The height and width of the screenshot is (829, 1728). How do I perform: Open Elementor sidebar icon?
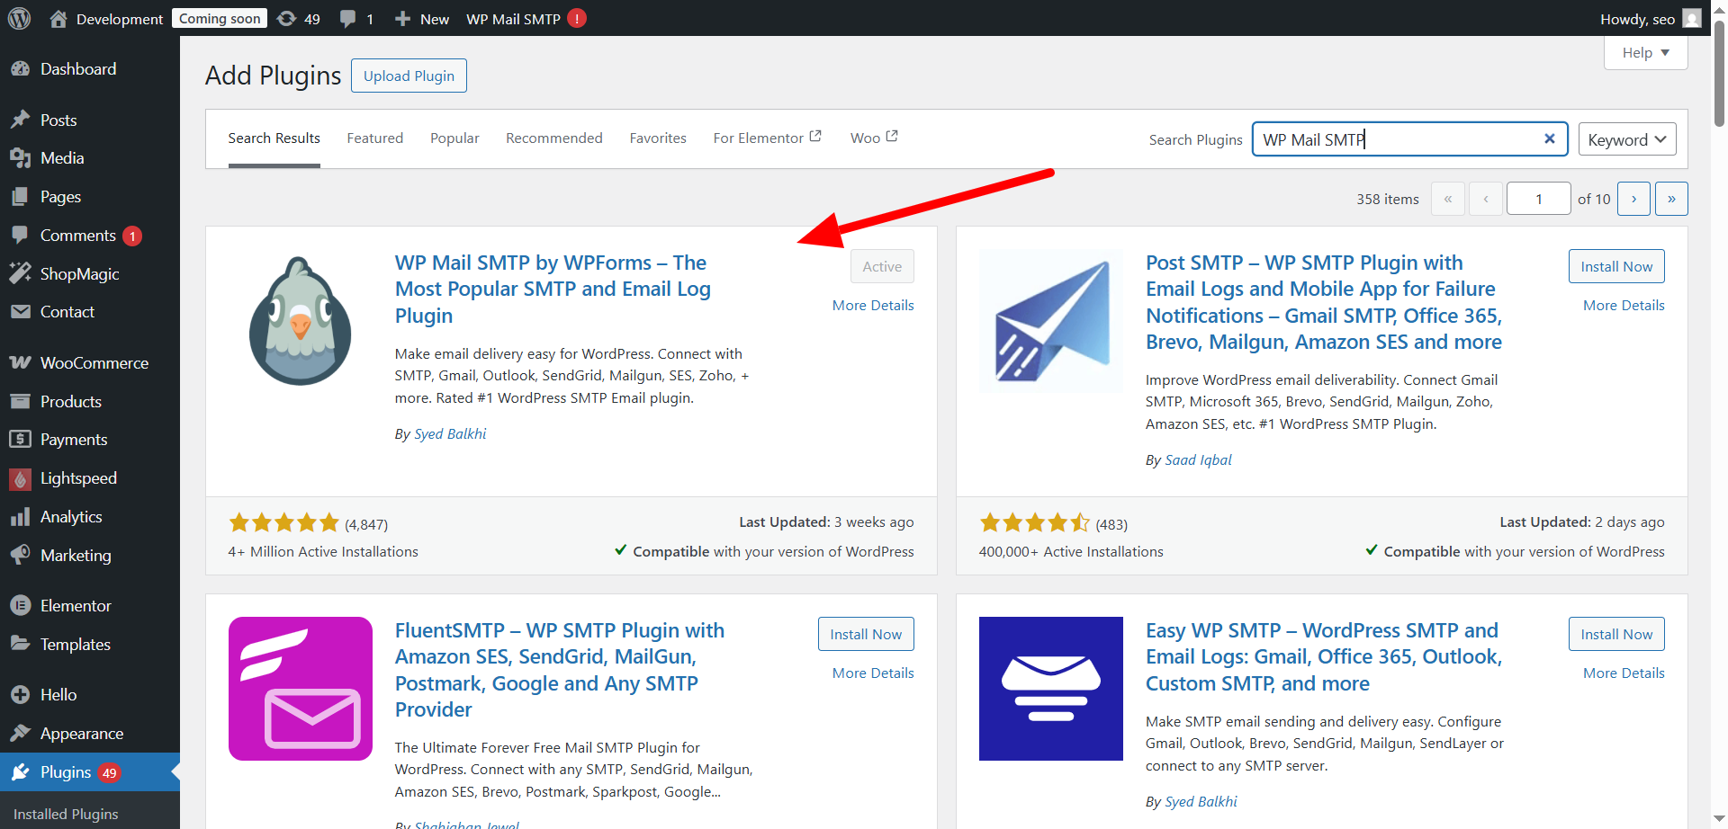21,606
